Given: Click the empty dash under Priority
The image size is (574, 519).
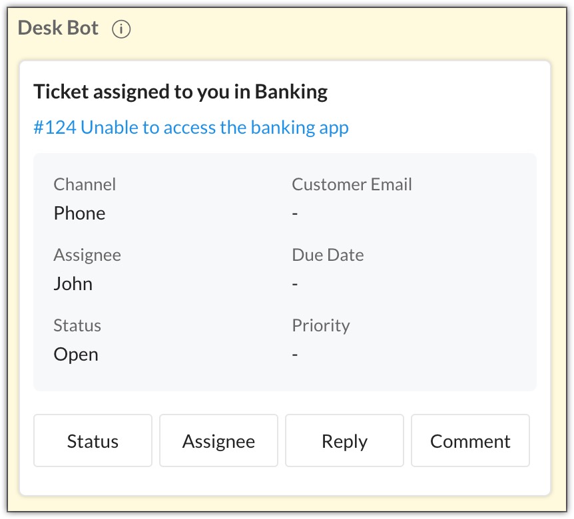Looking at the screenshot, I should (295, 355).
